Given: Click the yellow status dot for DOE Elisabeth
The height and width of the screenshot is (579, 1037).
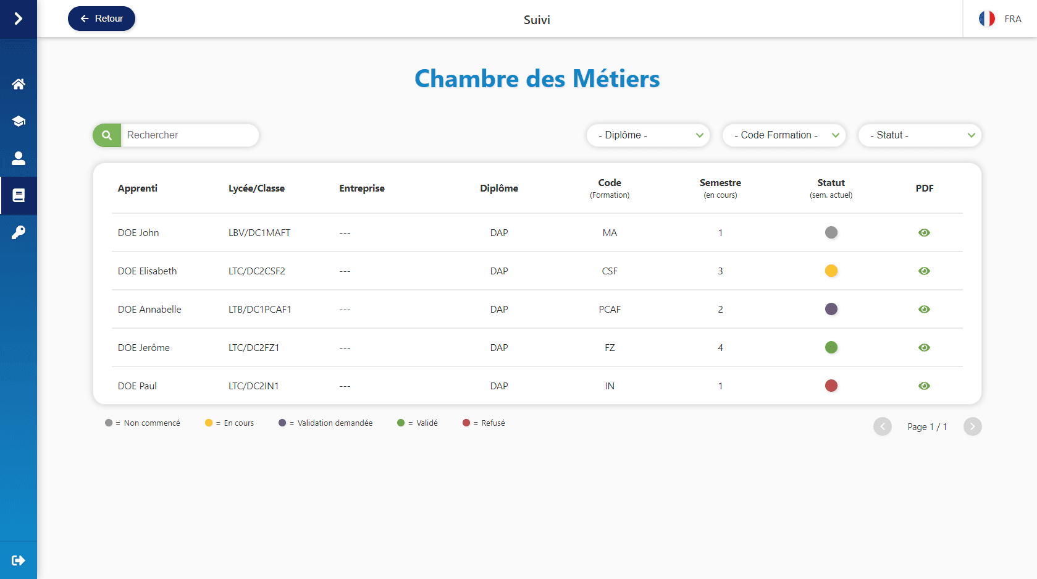Looking at the screenshot, I should (831, 271).
